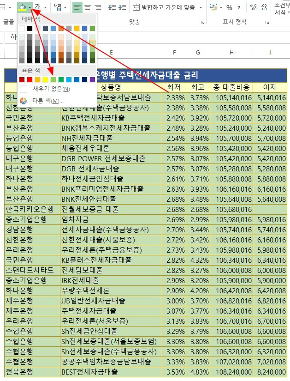Select cell KB주택전세자금대출
Image resolution: width=290 pixels, height=381 pixels.
pyautogui.click(x=111, y=118)
